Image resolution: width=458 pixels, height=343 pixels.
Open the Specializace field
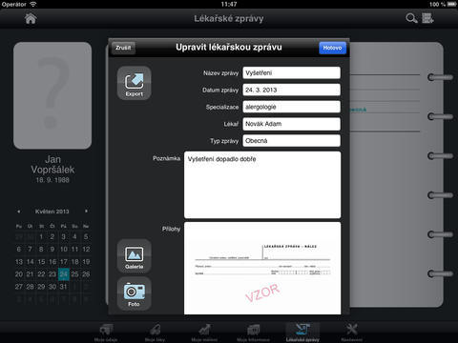pyautogui.click(x=291, y=107)
